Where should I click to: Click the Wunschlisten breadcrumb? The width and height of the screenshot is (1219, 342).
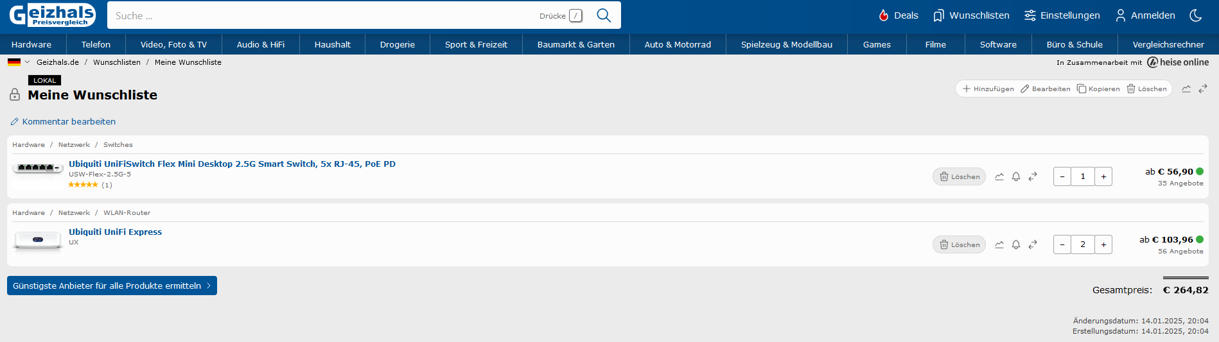pyautogui.click(x=117, y=62)
